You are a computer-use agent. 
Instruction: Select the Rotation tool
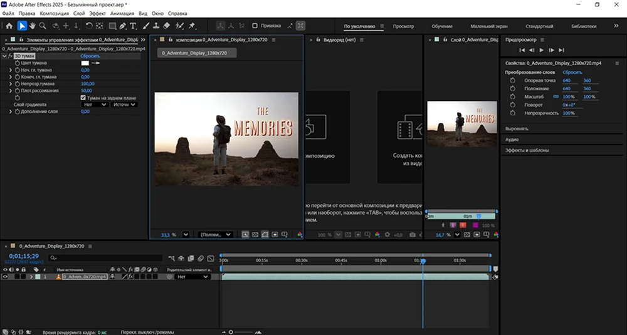coord(89,26)
